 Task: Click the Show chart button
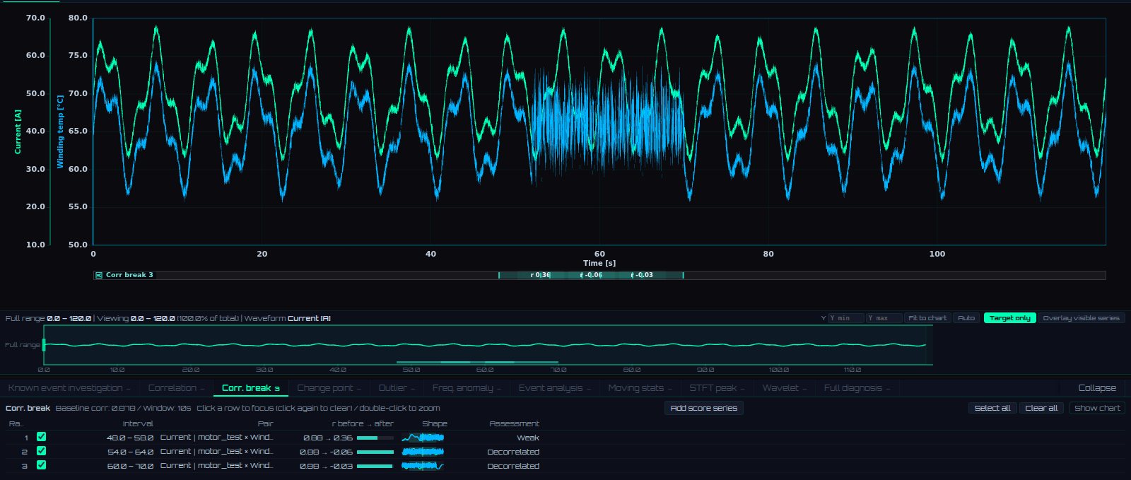pos(1097,408)
